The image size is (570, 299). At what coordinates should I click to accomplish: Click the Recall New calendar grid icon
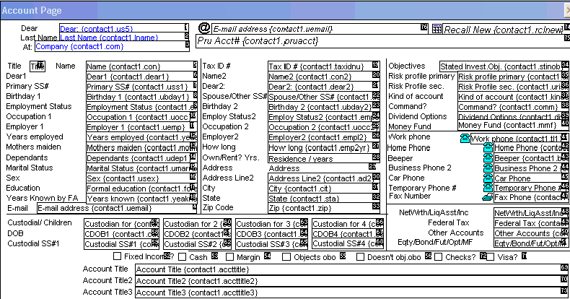tap(437, 29)
